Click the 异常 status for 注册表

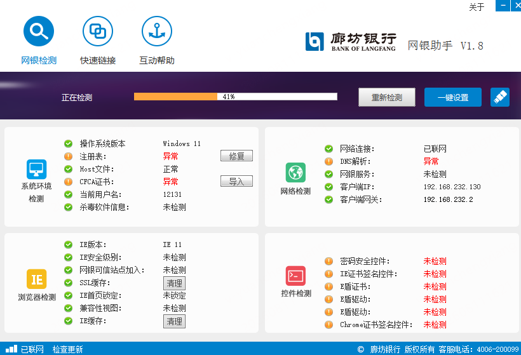click(x=170, y=156)
